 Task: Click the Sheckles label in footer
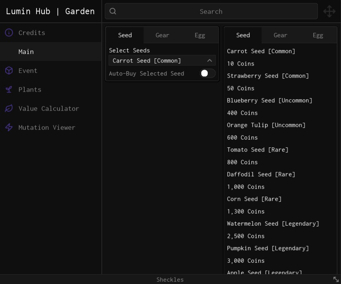coord(170,279)
